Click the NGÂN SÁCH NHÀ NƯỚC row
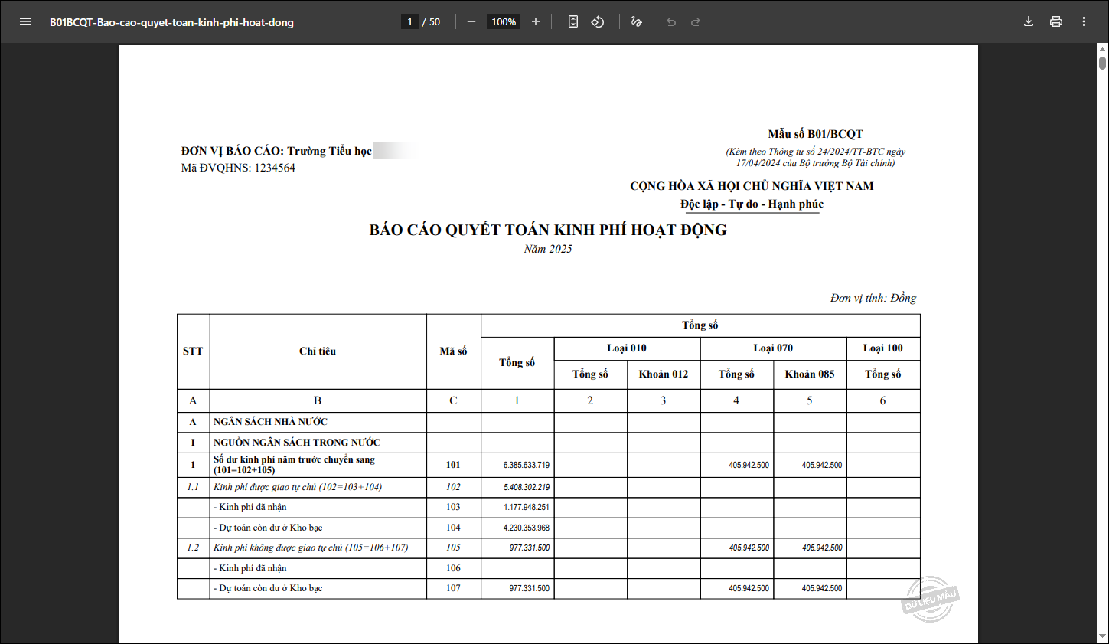Screen dimensions: 1109x644 270,422
